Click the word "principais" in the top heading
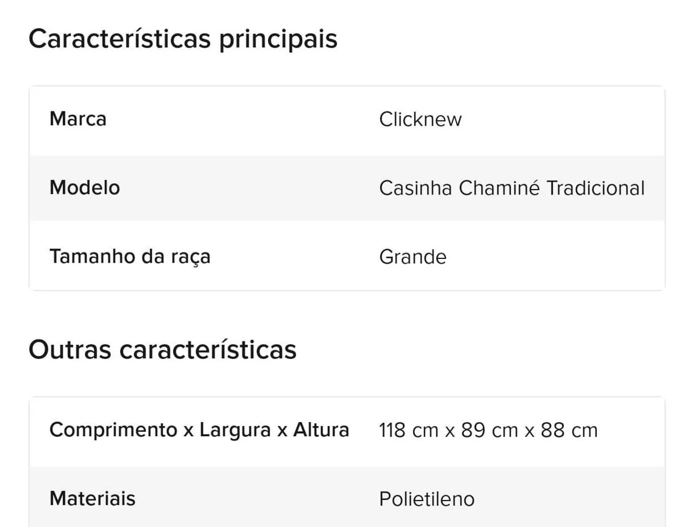Image resolution: width=692 pixels, height=527 pixels. 278,39
